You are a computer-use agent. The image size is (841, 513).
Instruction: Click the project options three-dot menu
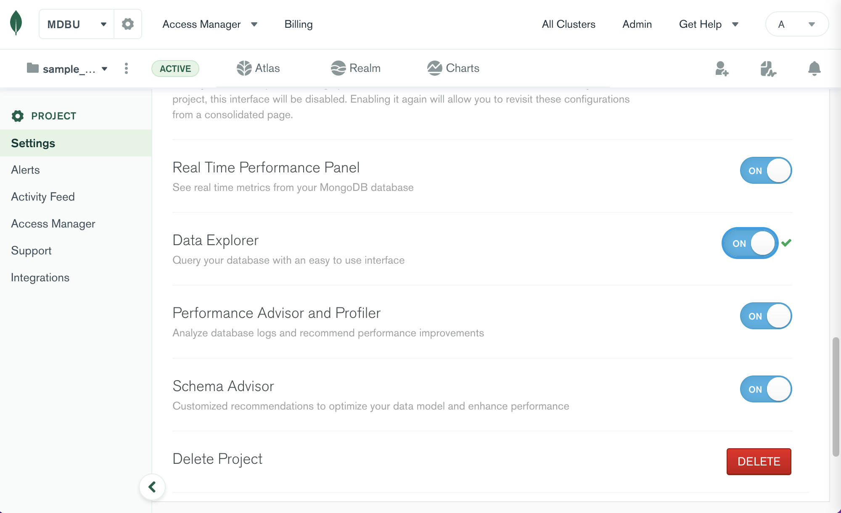[x=126, y=69]
